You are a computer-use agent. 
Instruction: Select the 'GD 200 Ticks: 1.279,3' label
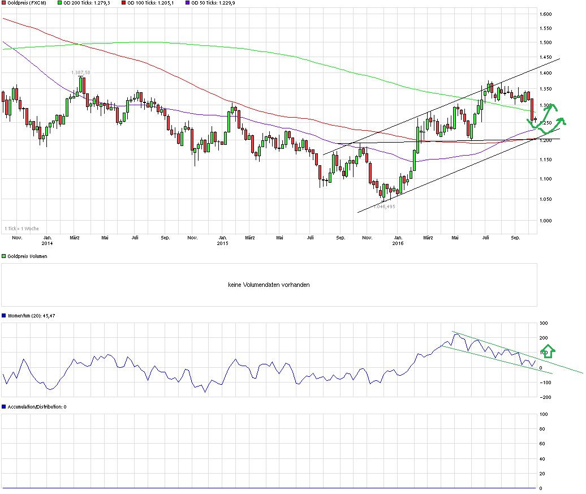tap(87, 3)
